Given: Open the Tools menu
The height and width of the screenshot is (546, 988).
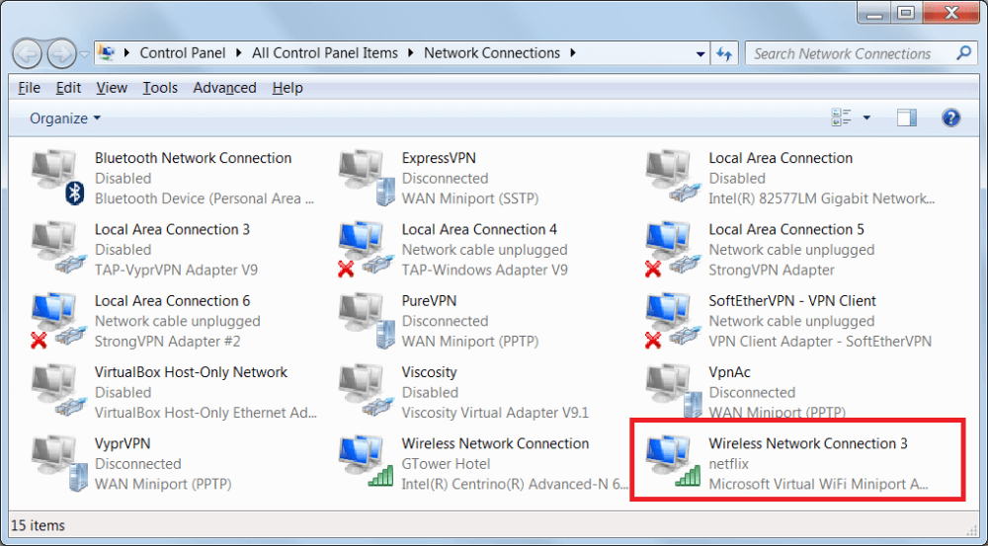Looking at the screenshot, I should (160, 88).
